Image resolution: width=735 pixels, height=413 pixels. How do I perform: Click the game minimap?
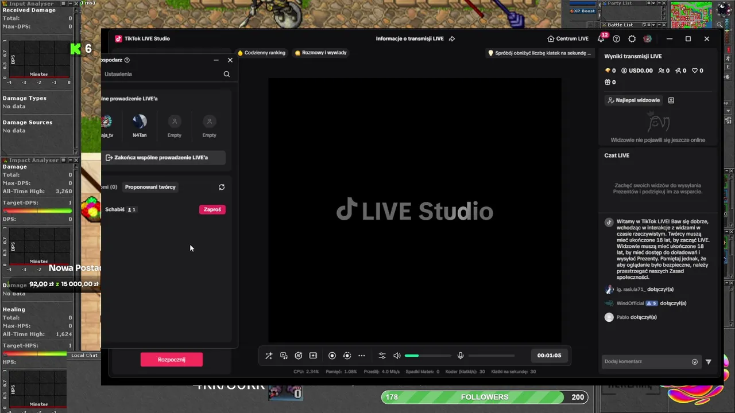pos(691,15)
